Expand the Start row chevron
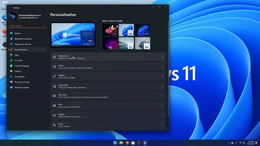 pos(162,105)
